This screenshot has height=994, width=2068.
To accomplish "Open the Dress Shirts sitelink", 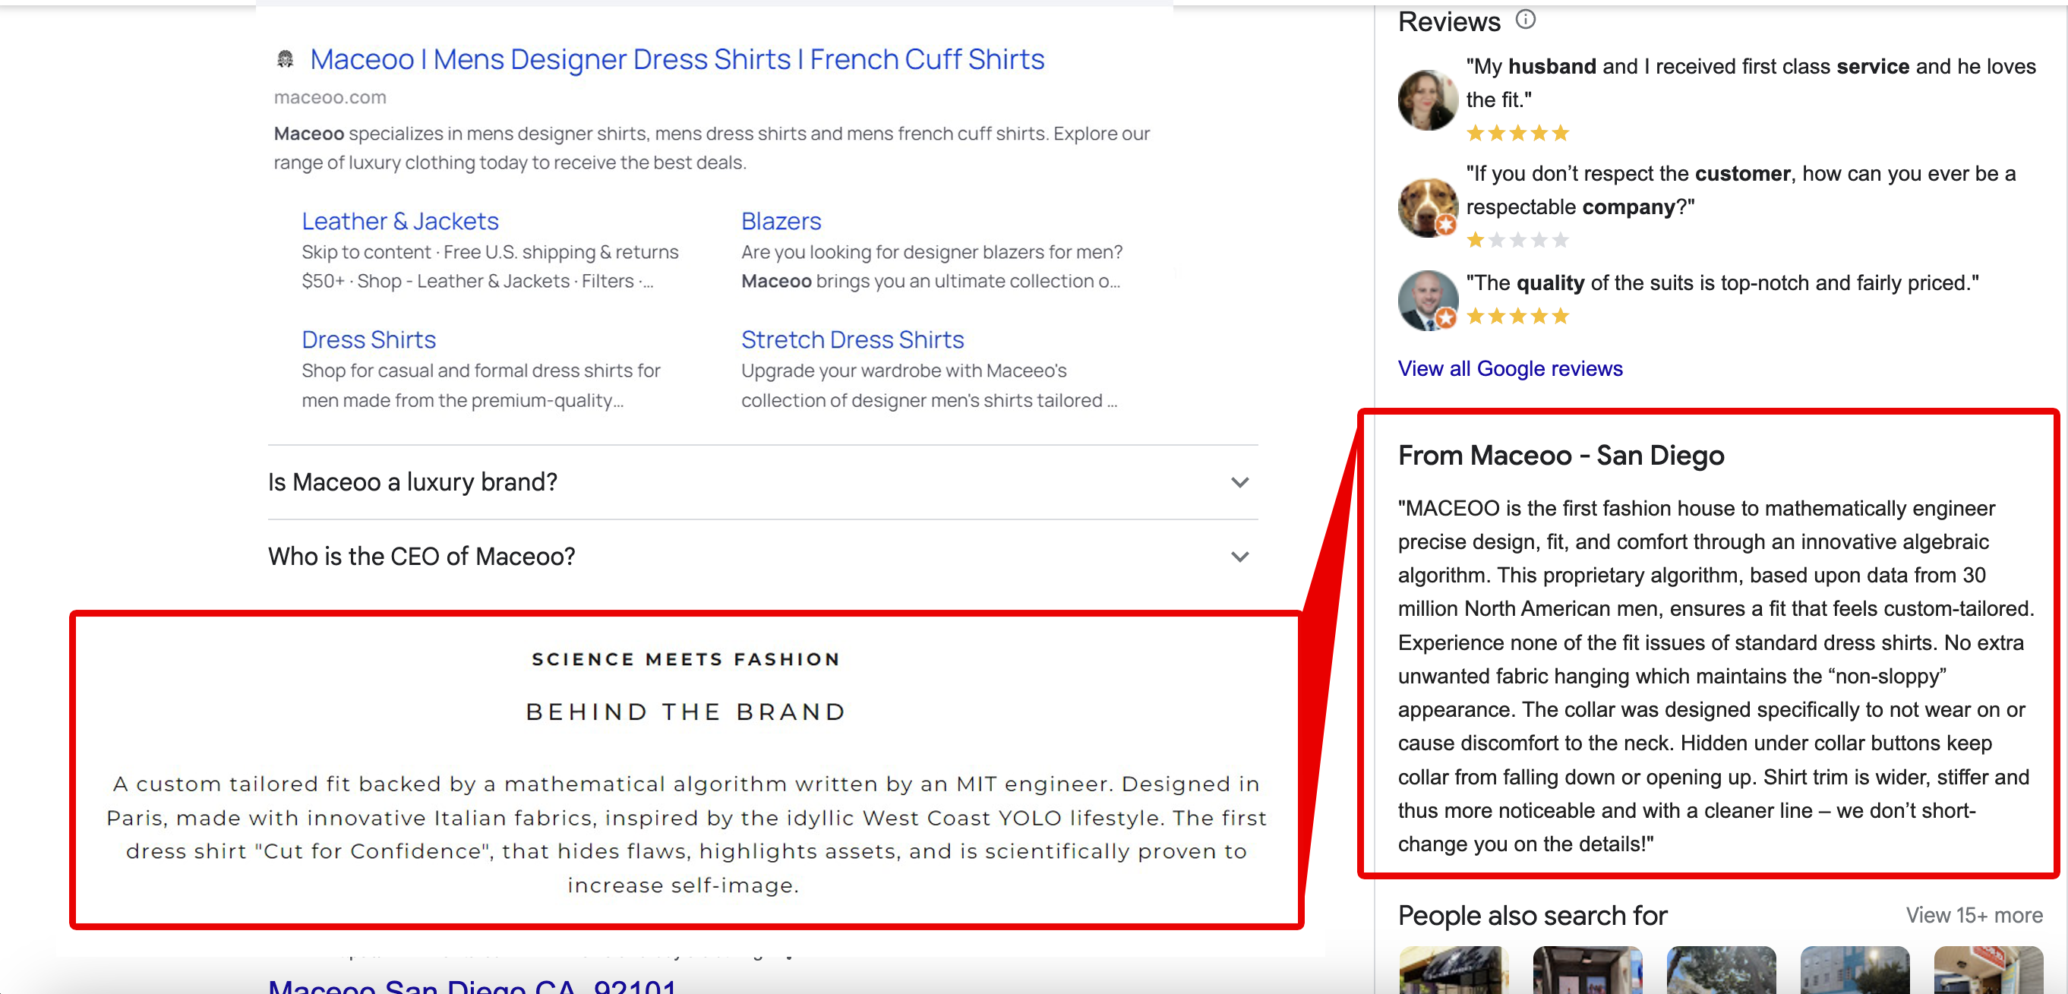I will pyautogui.click(x=368, y=339).
